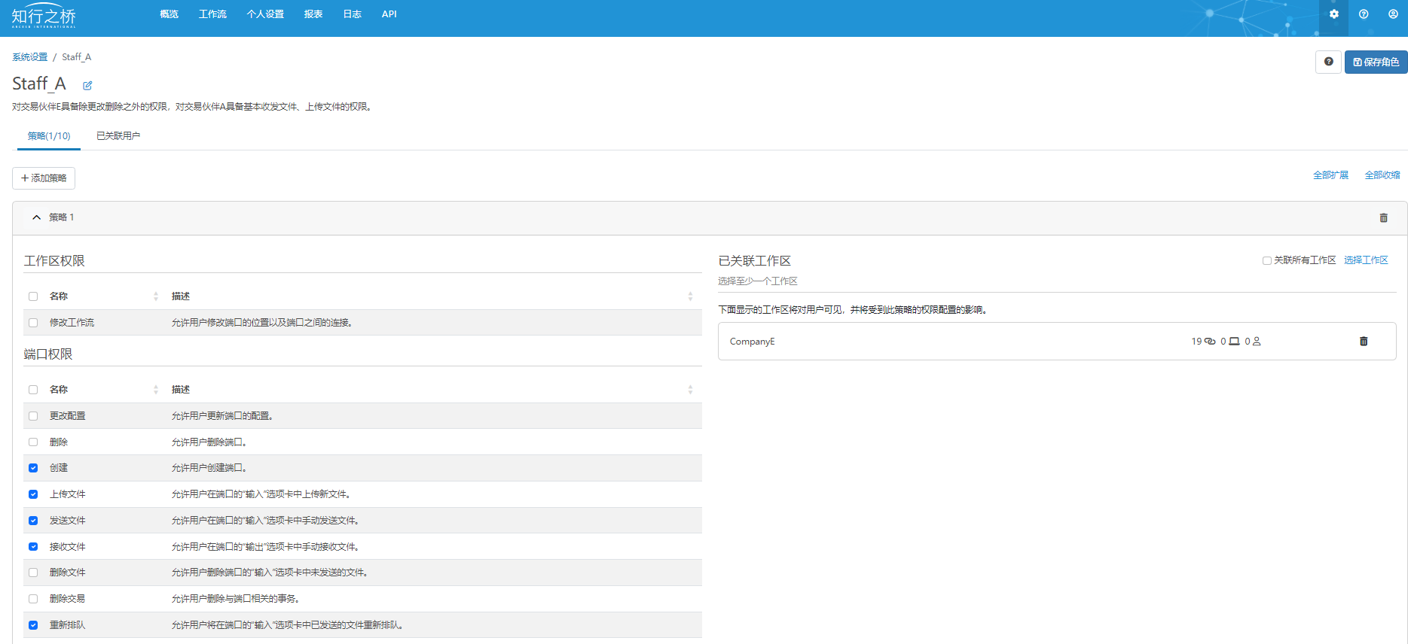The width and height of the screenshot is (1408, 644).
Task: Open the help circle icon in navbar
Action: [x=1364, y=14]
